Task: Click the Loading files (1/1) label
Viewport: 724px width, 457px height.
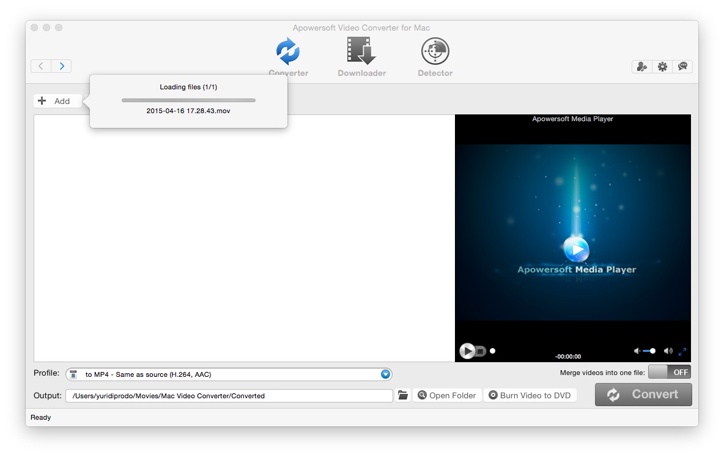Action: pos(188,87)
